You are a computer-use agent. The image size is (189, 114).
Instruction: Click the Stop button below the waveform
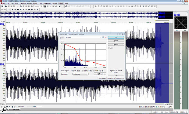[x=12, y=107]
